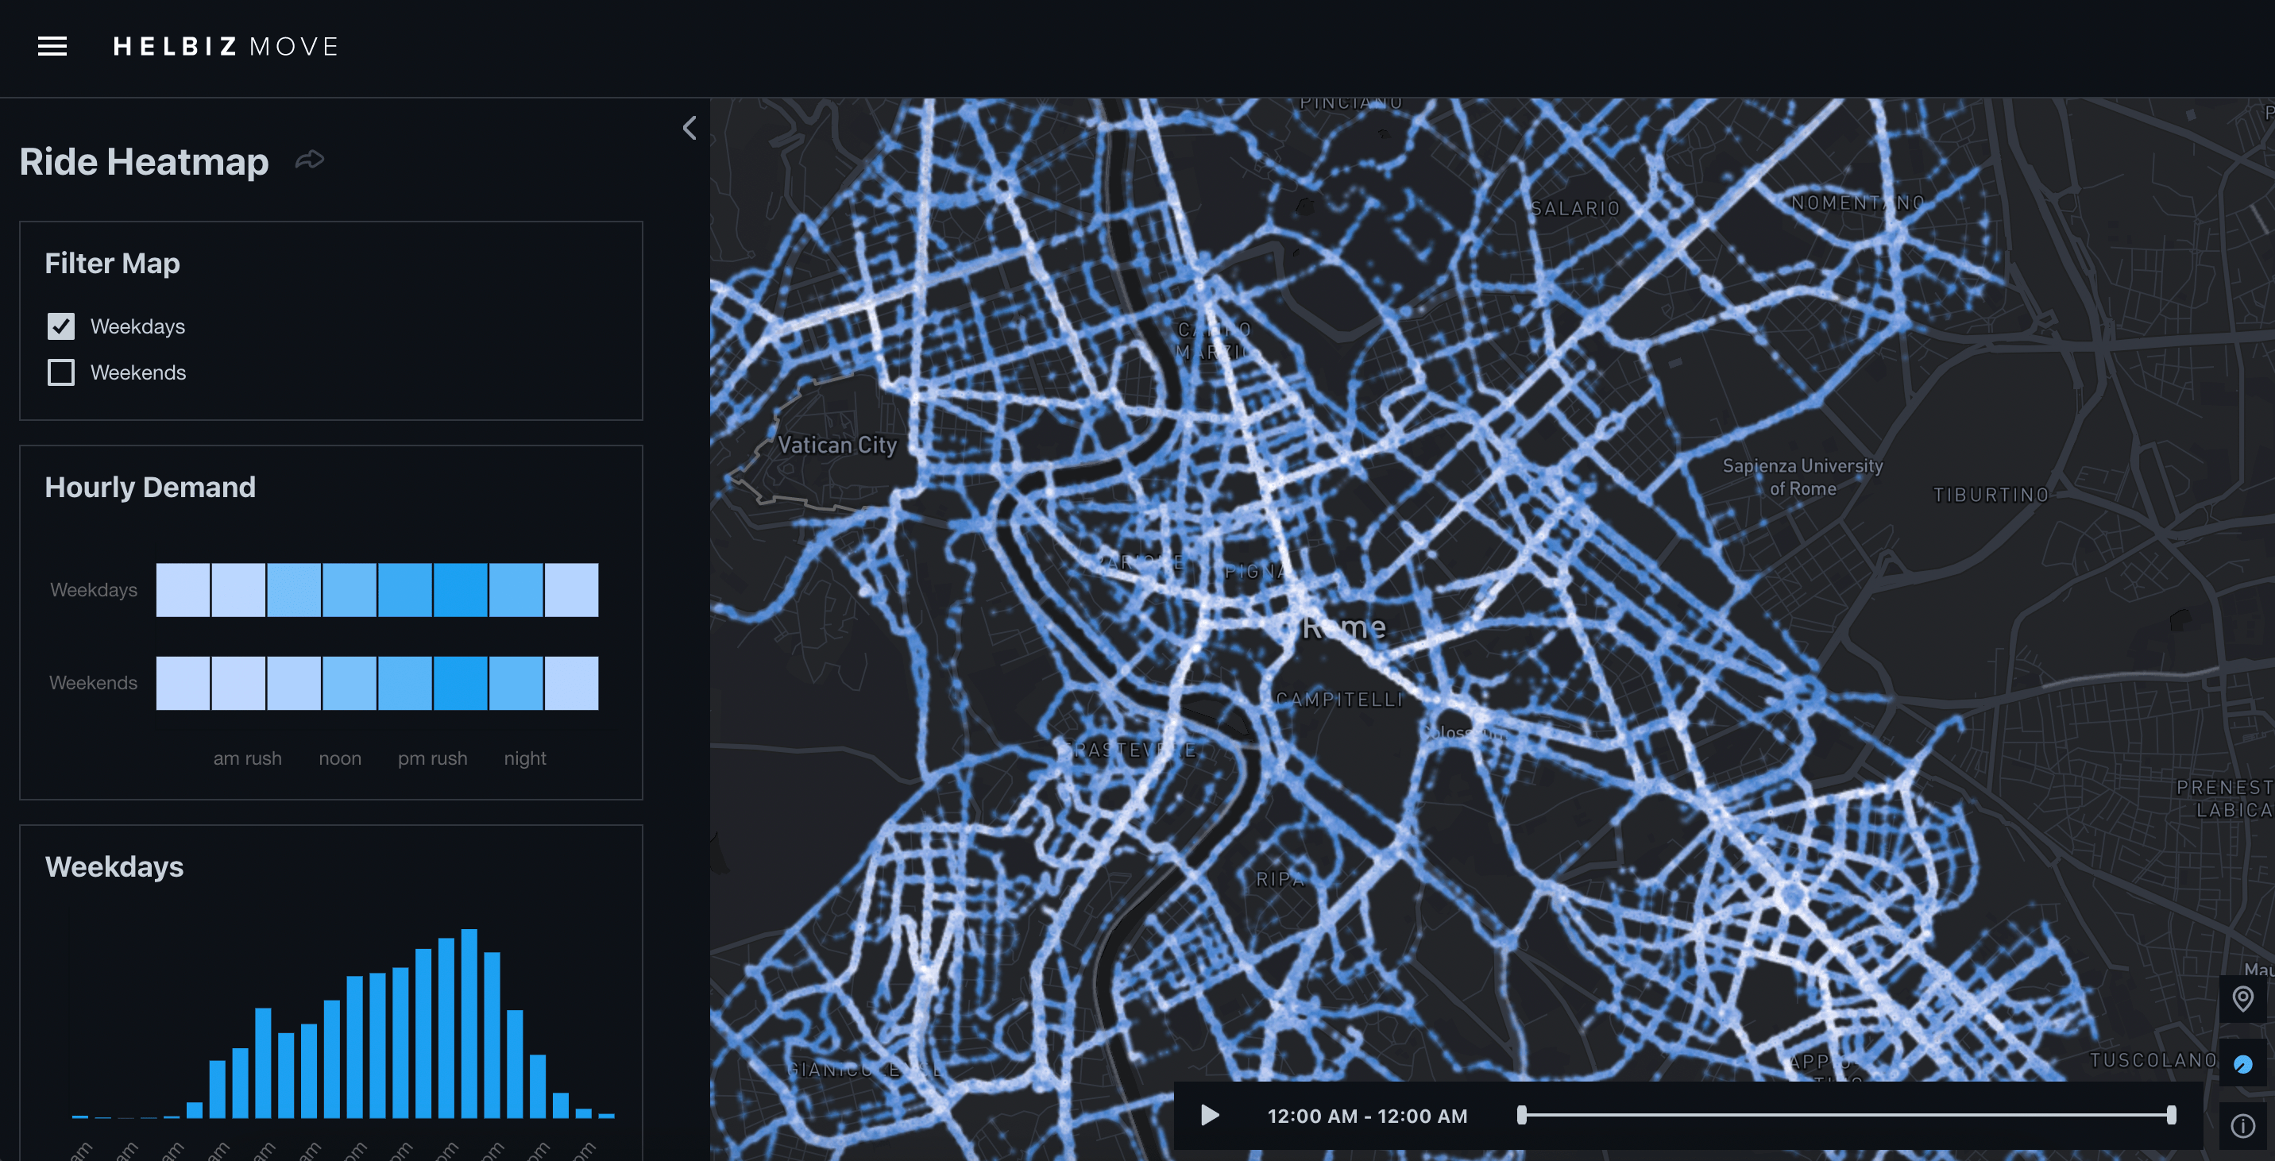The image size is (2275, 1161).
Task: Click the 'pm rush' axis label
Action: pos(433,758)
